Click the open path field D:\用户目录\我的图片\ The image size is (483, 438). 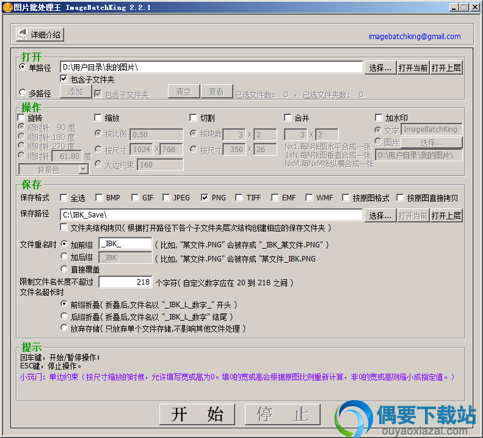tap(211, 67)
